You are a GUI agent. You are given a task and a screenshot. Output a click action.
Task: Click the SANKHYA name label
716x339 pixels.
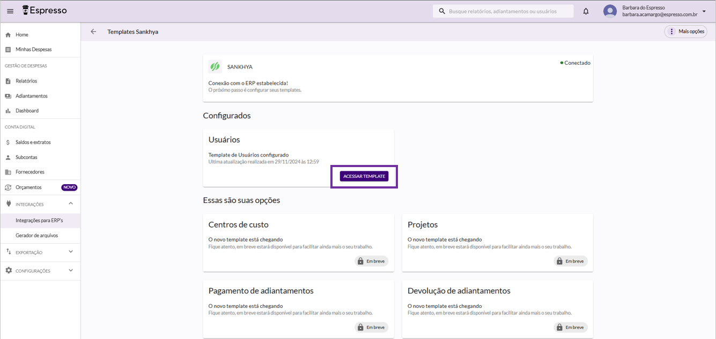(240, 67)
